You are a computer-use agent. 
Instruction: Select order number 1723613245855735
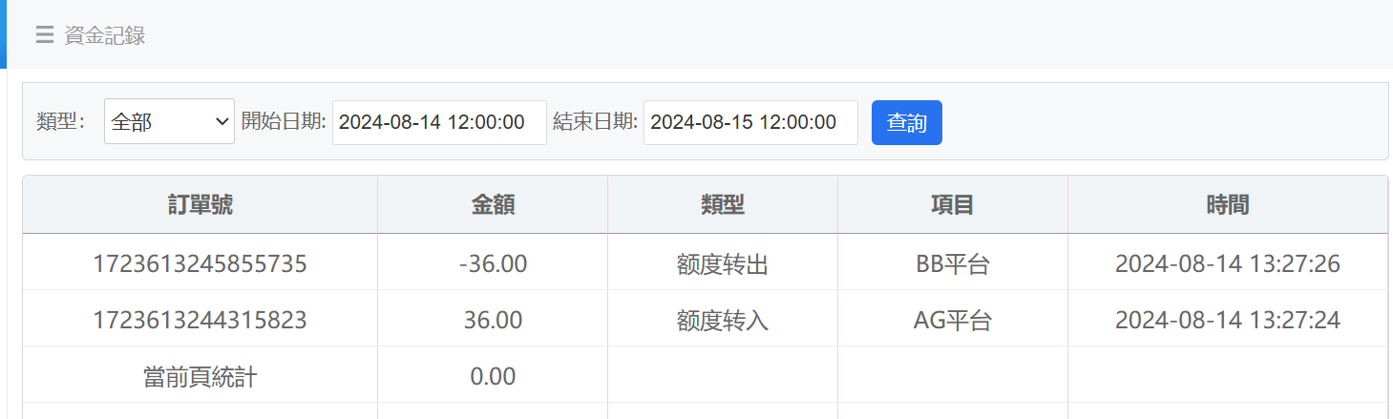[x=200, y=264]
